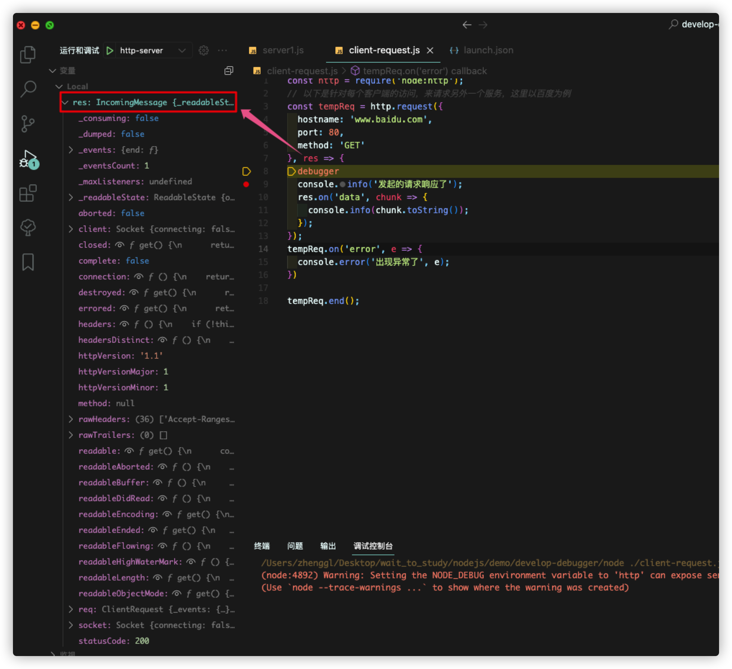Invoke the getter eye icon for readableEnded
Screen dimensions: 732x669
click(153, 530)
